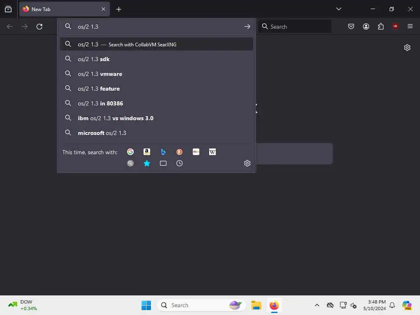420x315 pixels.
Task: Open the Extensions puzzle icon
Action: point(381,26)
